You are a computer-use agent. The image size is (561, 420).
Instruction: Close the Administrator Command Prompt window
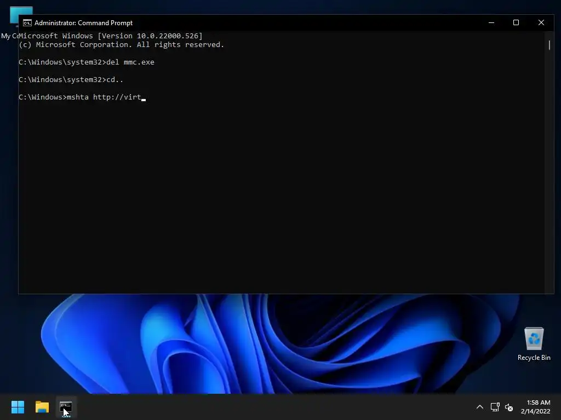tap(541, 22)
